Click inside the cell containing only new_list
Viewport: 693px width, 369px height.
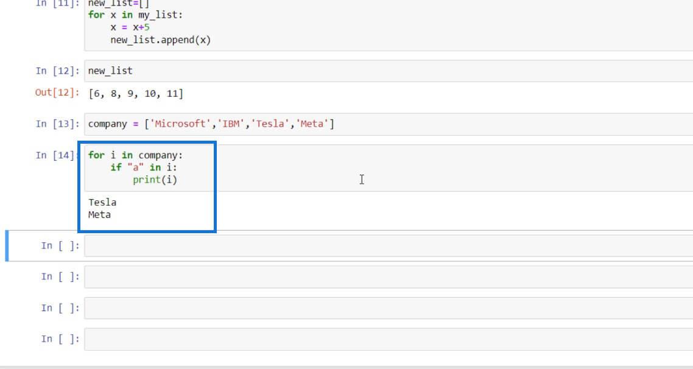(x=365, y=71)
